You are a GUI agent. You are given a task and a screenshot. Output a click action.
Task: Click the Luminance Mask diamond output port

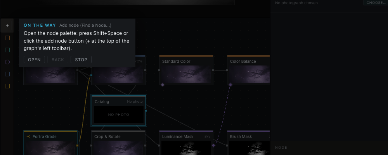[213, 145]
